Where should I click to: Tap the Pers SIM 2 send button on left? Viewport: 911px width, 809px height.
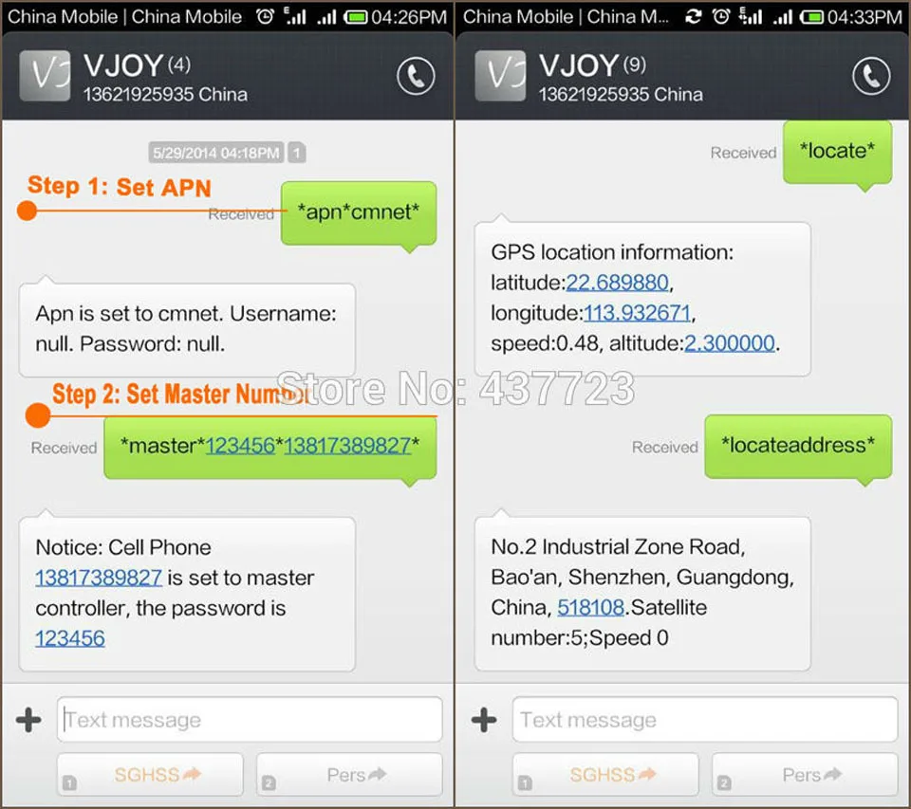click(x=349, y=774)
